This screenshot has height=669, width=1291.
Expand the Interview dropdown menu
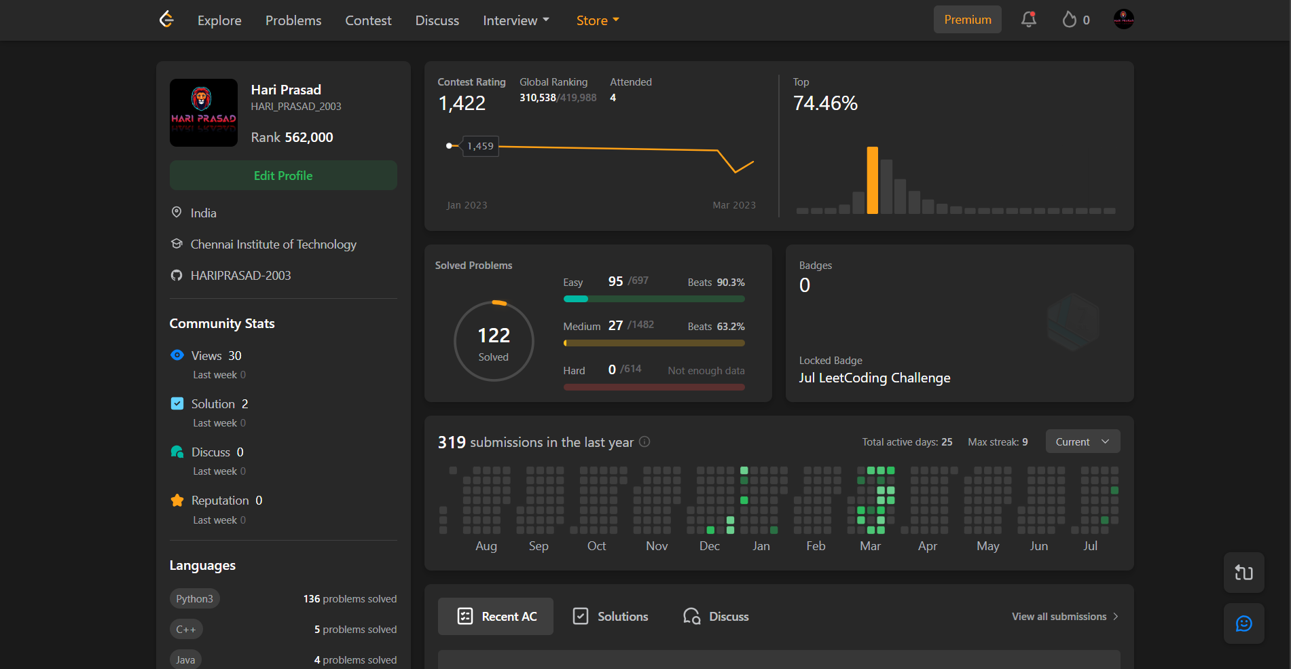[x=516, y=20]
